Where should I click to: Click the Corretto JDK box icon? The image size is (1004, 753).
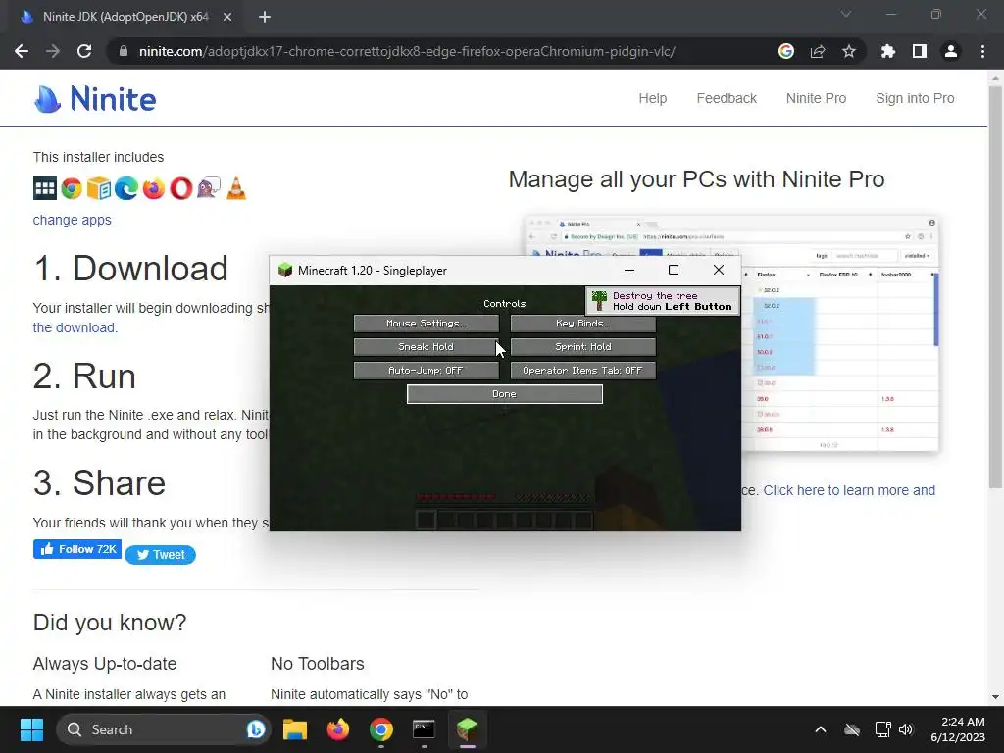tap(99, 188)
